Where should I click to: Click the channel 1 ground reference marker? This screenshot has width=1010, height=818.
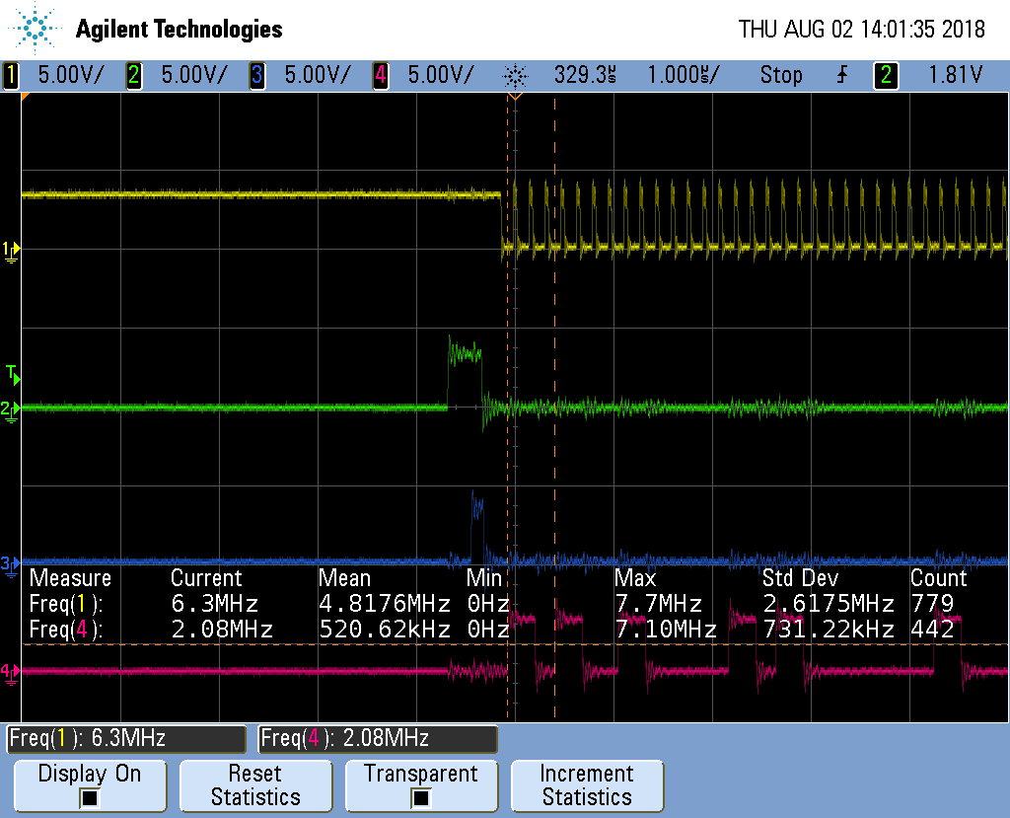(x=10, y=252)
